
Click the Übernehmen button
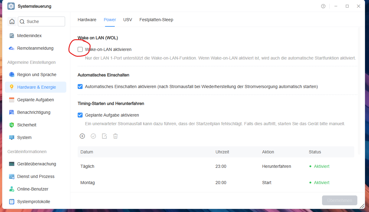[340, 200]
